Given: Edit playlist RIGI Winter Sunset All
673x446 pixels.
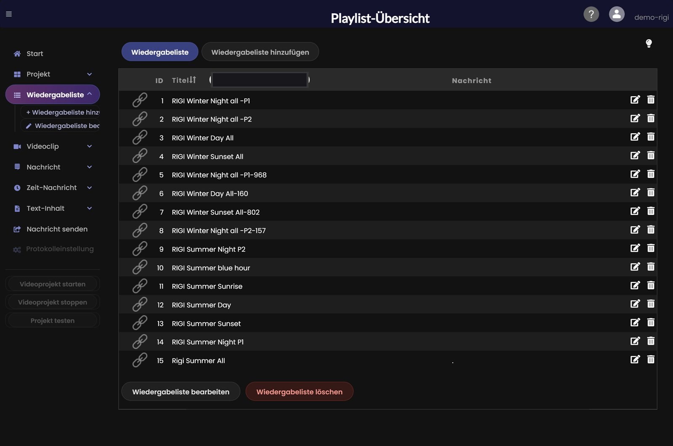Looking at the screenshot, I should point(635,155).
